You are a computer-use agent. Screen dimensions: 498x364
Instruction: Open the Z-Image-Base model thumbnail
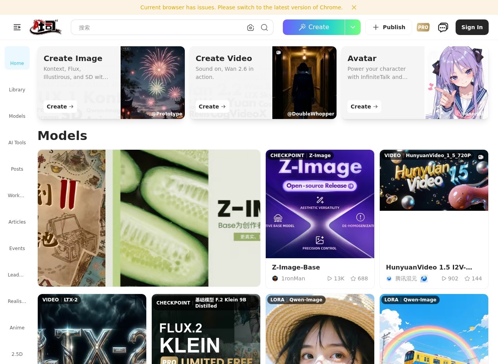pos(320,204)
